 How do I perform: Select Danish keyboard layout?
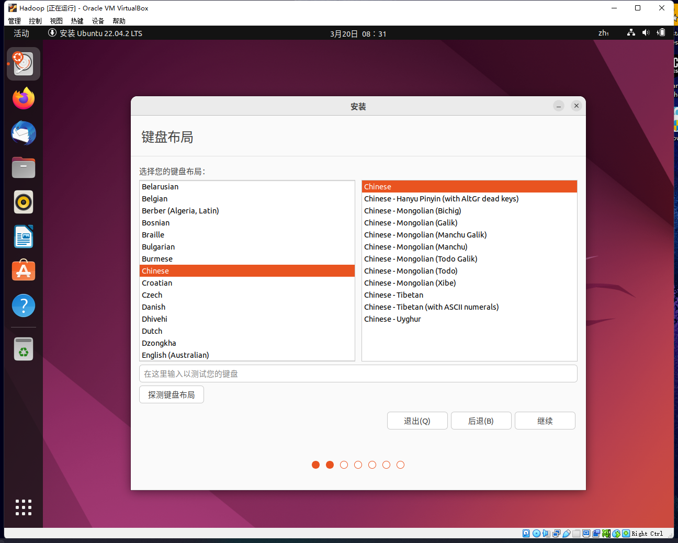tap(247, 307)
